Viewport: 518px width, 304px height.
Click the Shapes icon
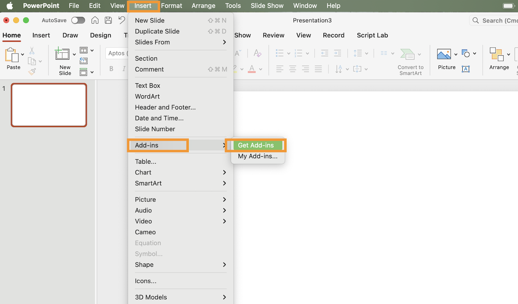pyautogui.click(x=466, y=53)
